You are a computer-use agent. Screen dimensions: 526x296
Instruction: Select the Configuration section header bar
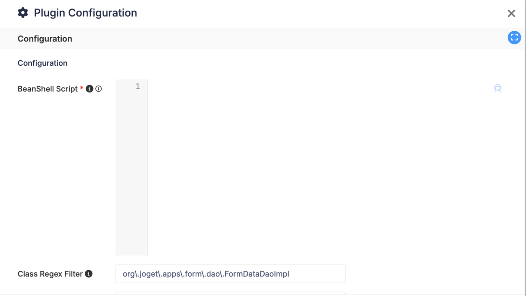click(x=263, y=39)
